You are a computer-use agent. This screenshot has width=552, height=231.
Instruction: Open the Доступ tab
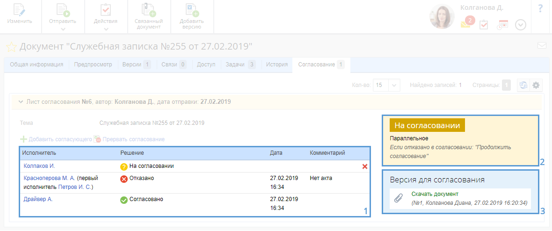(x=206, y=65)
